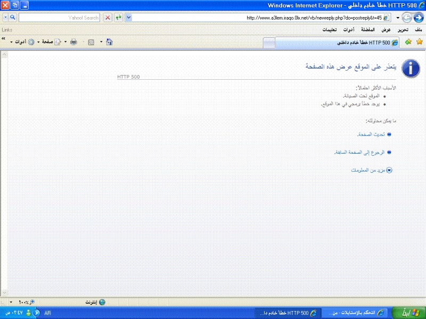Click the Refresh page icon with green arrows
This screenshot has height=319, width=426.
click(x=118, y=18)
